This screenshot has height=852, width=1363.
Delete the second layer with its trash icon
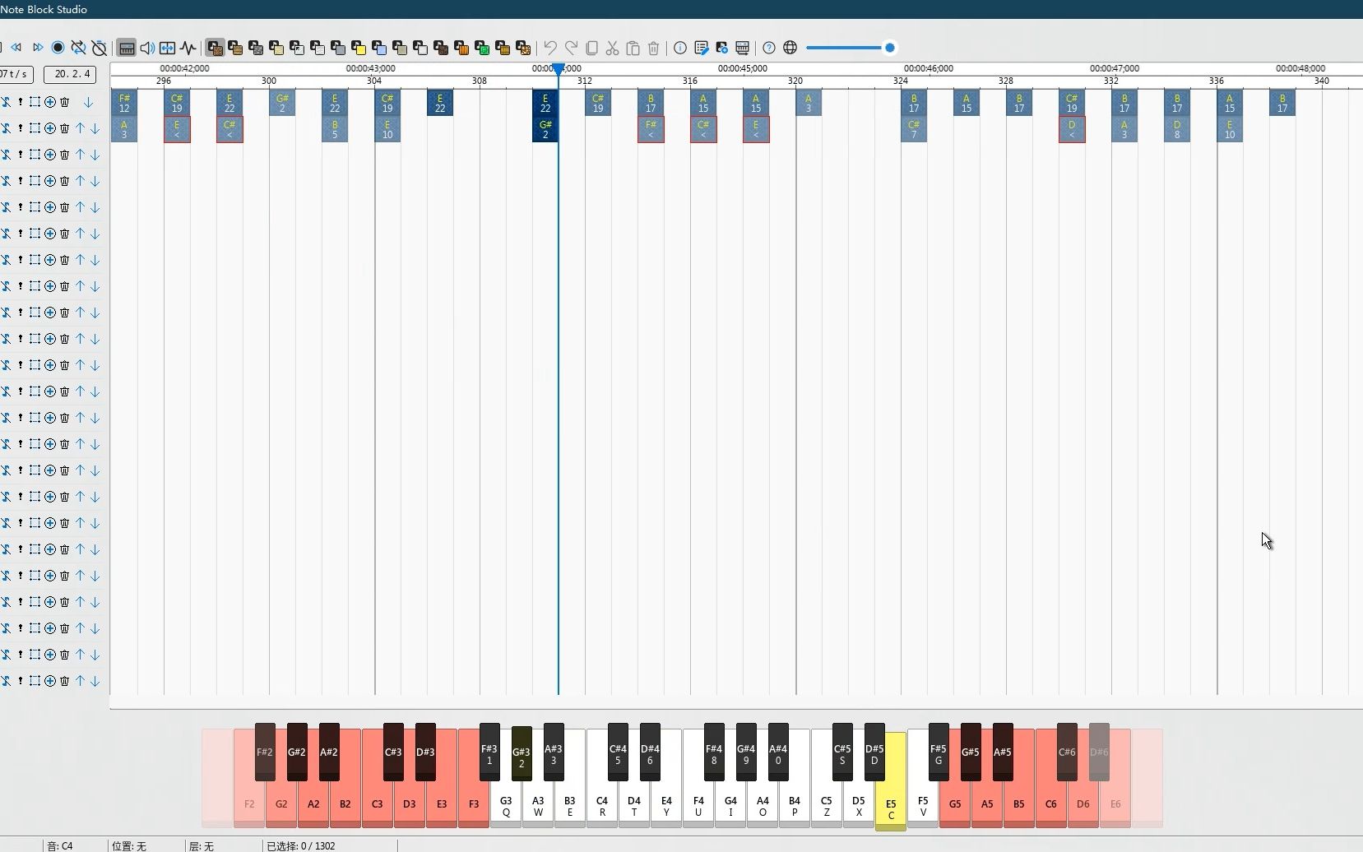pyautogui.click(x=65, y=128)
